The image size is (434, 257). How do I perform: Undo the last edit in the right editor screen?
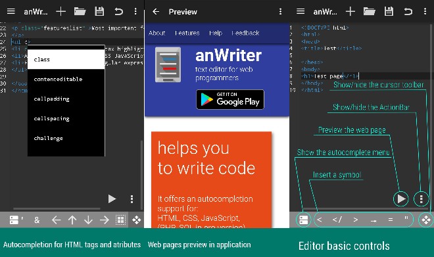click(408, 11)
